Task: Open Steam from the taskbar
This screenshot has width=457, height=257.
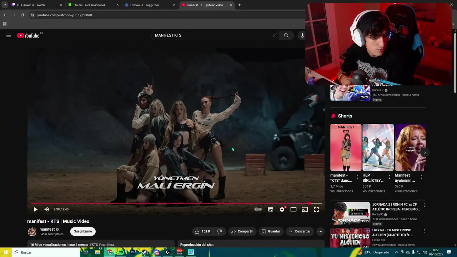Action: pyautogui.click(x=144, y=252)
